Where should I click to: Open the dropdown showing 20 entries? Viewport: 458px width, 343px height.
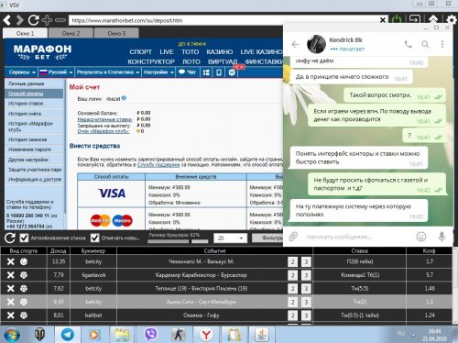[x=230, y=238]
